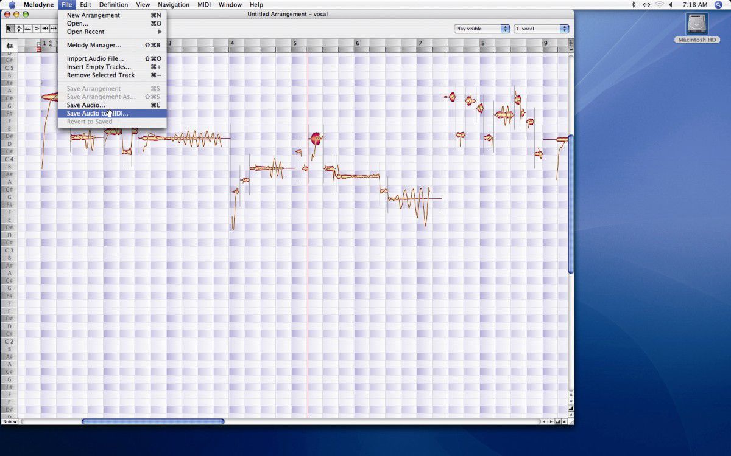Expand the Open Recent submenu
The height and width of the screenshot is (456, 731).
(113, 32)
